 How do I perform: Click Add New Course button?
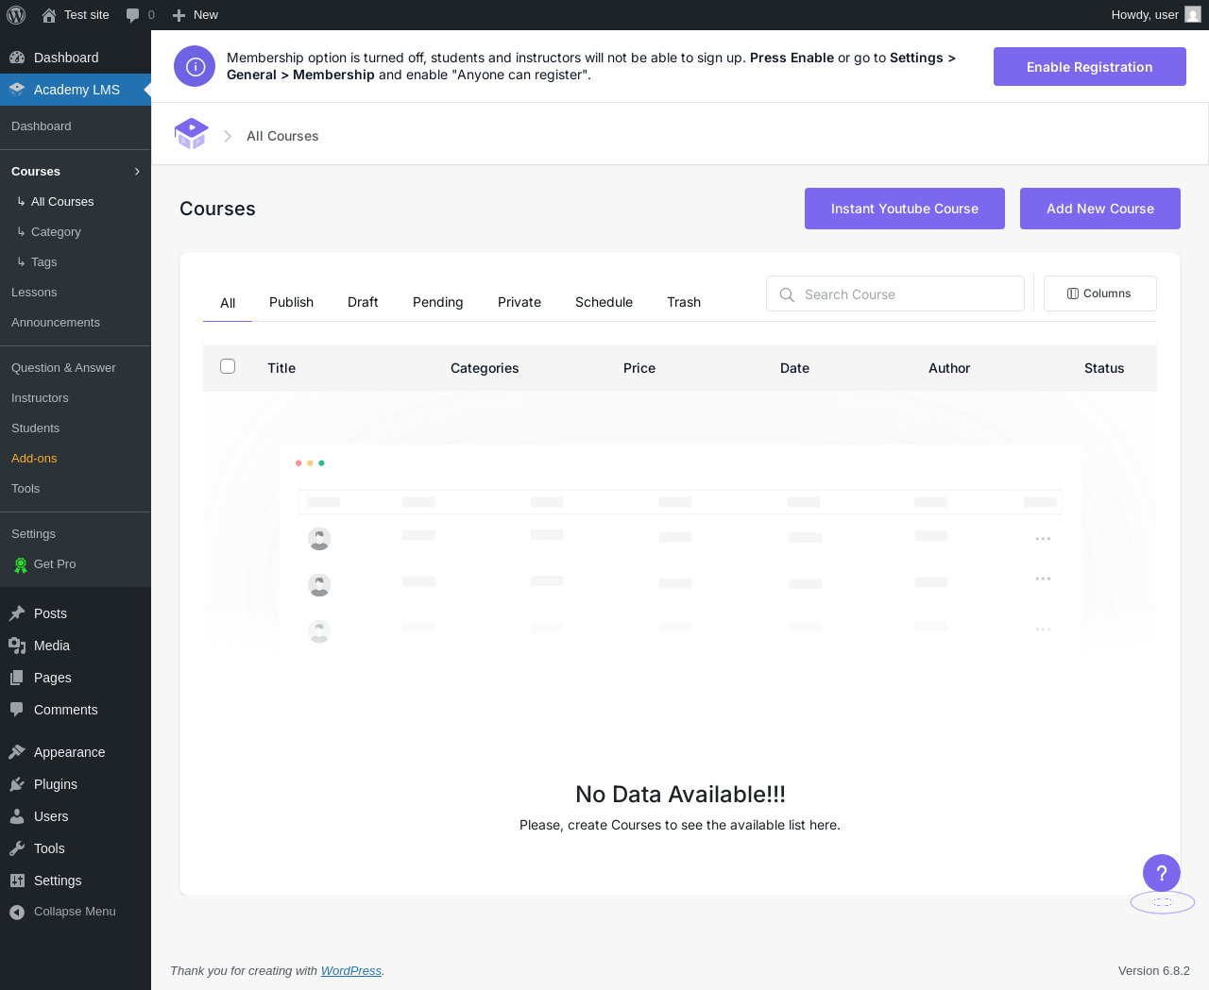(1100, 209)
